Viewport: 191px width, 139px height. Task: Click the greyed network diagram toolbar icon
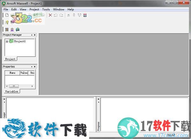pos(79,15)
